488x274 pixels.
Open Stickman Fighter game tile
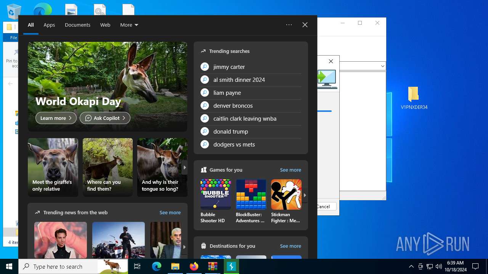point(286,201)
